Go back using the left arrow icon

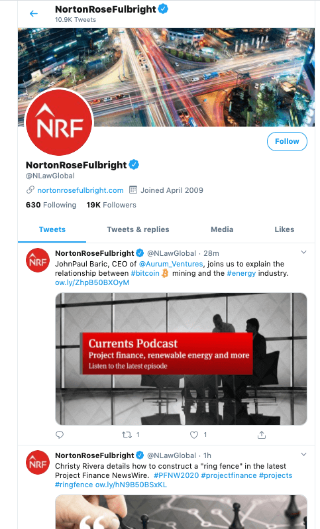pyautogui.click(x=33, y=13)
